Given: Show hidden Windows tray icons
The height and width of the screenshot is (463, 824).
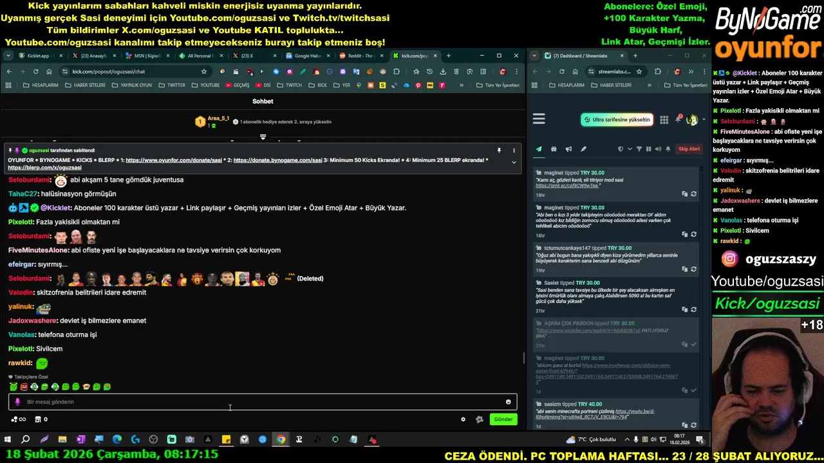Looking at the screenshot, I should 626,440.
